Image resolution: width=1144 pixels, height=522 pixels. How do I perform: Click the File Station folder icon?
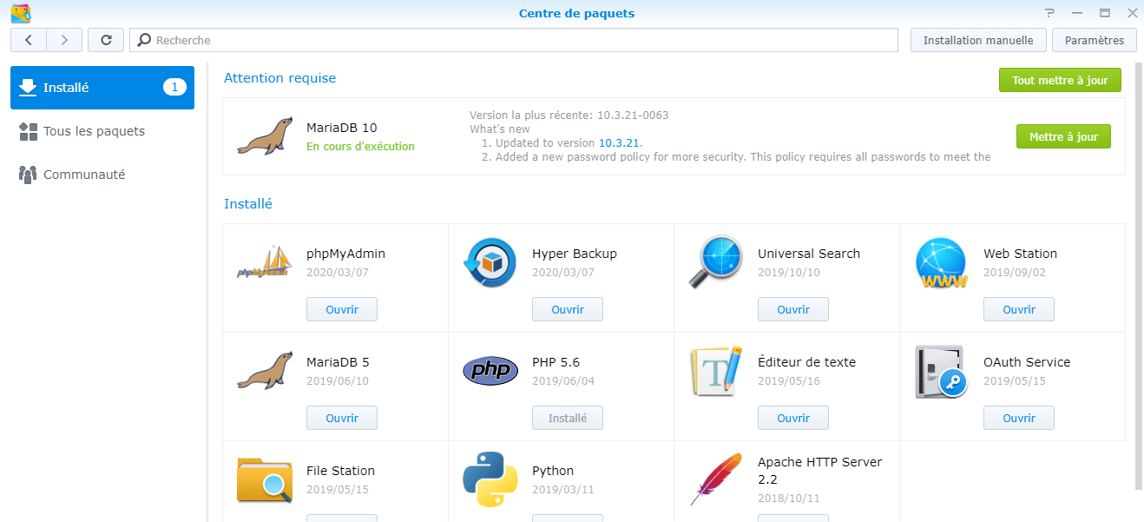pyautogui.click(x=265, y=480)
